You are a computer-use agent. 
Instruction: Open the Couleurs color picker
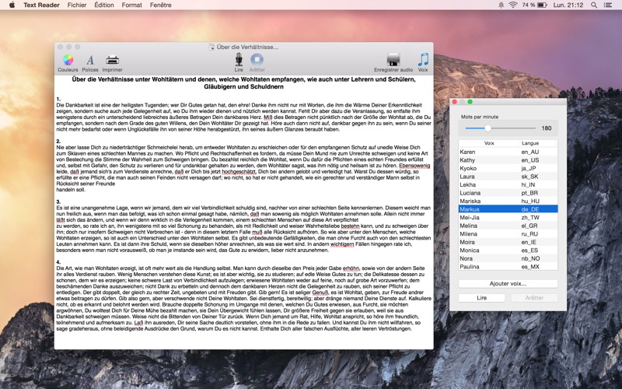68,60
